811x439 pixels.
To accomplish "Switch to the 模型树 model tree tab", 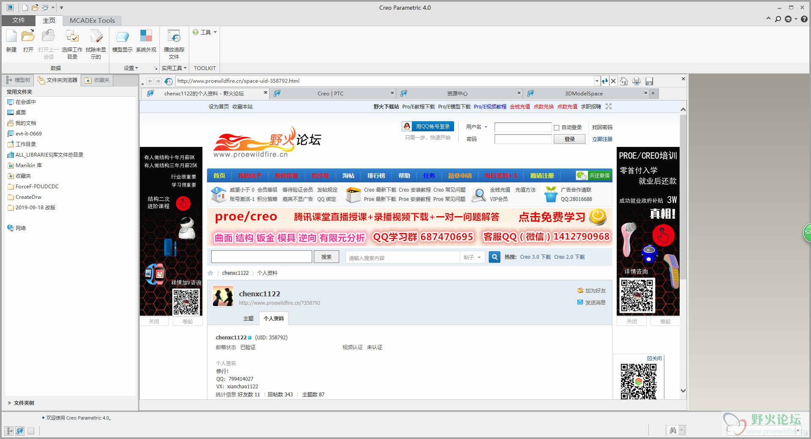I will click(x=19, y=80).
